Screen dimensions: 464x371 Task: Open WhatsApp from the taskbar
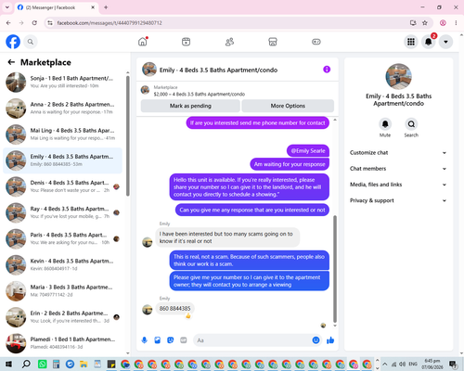42,365
